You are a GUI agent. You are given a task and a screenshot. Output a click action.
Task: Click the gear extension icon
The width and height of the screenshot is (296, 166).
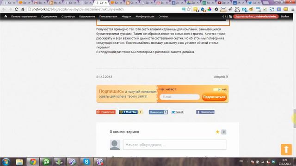(x=216, y=9)
